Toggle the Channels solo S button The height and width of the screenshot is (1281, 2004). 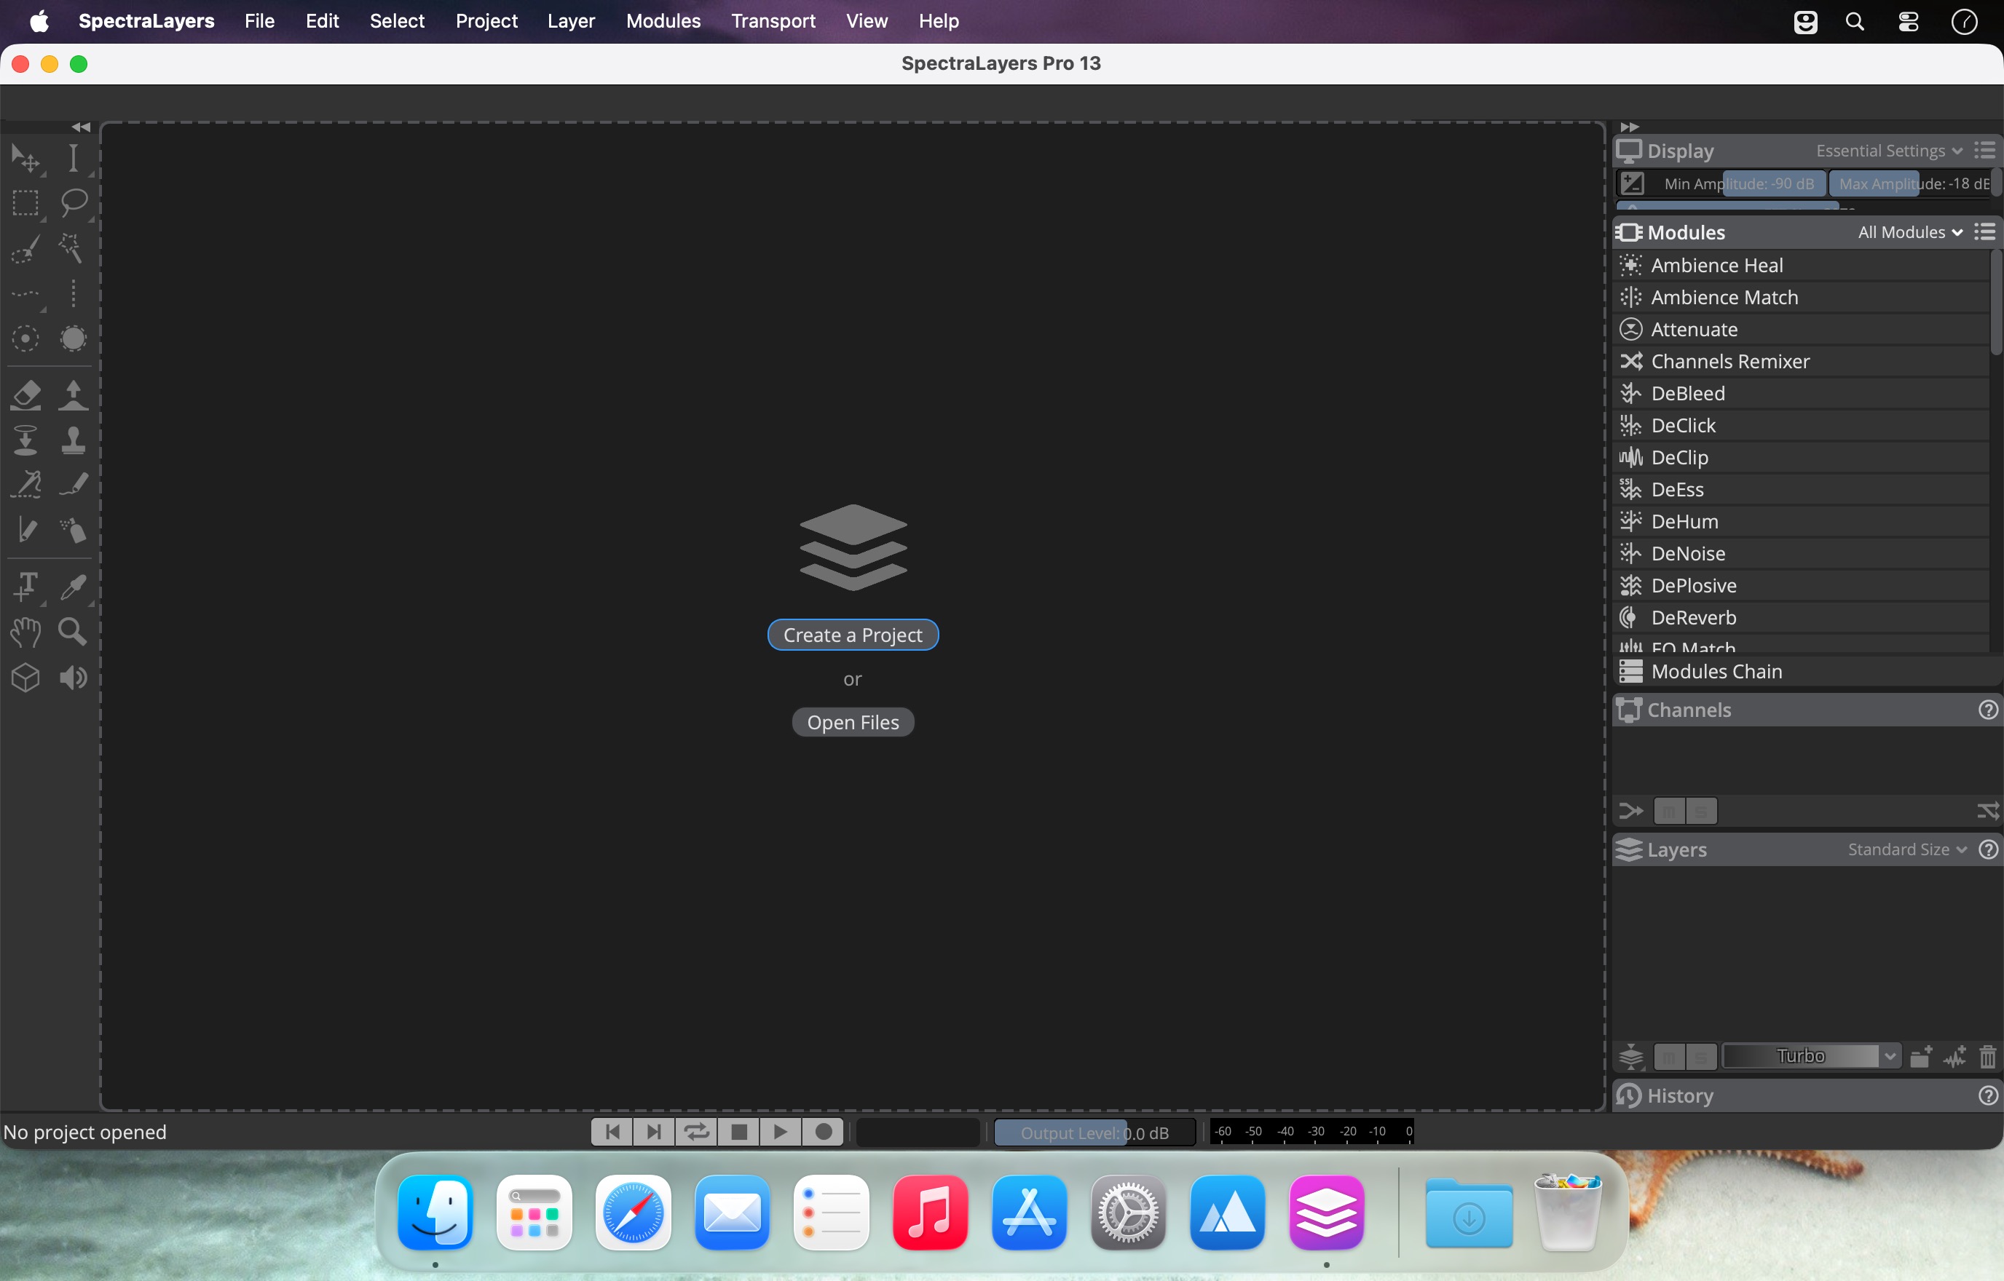pyautogui.click(x=1701, y=811)
